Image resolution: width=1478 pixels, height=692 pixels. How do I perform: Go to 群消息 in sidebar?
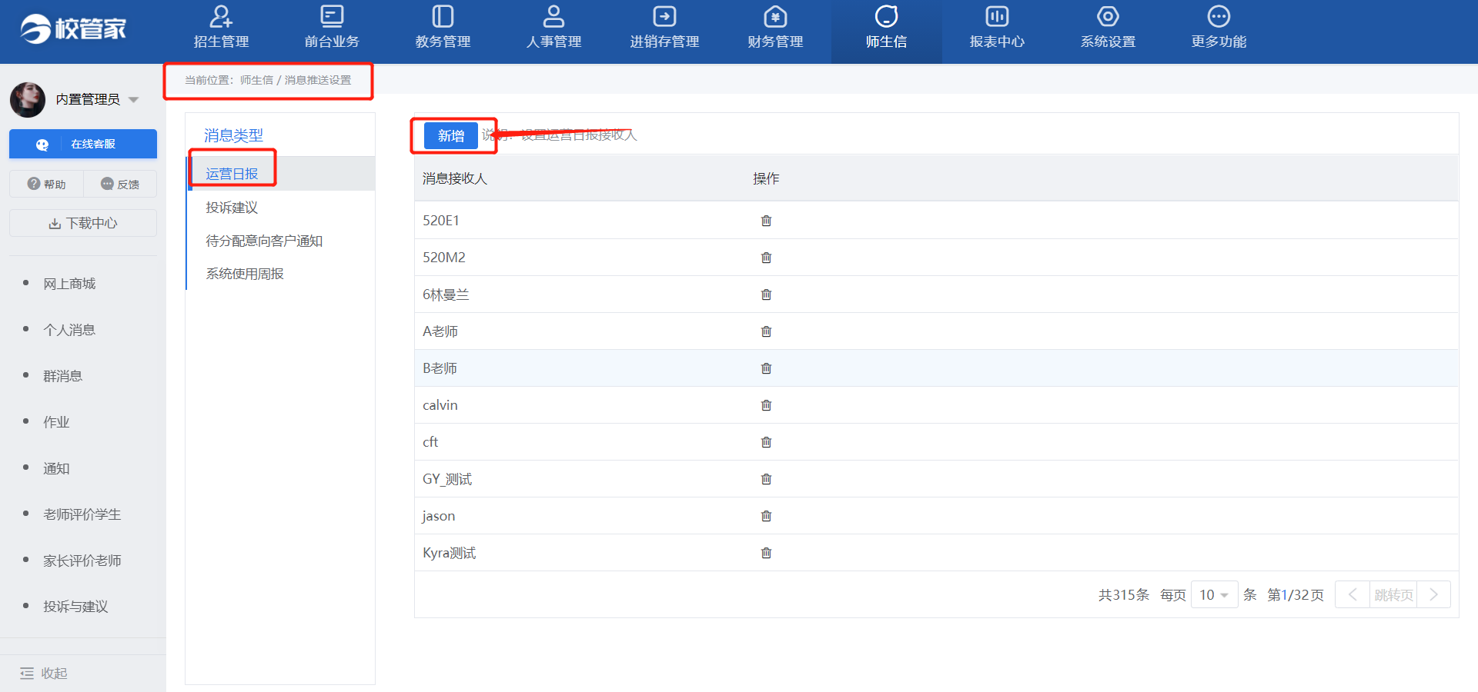point(62,376)
